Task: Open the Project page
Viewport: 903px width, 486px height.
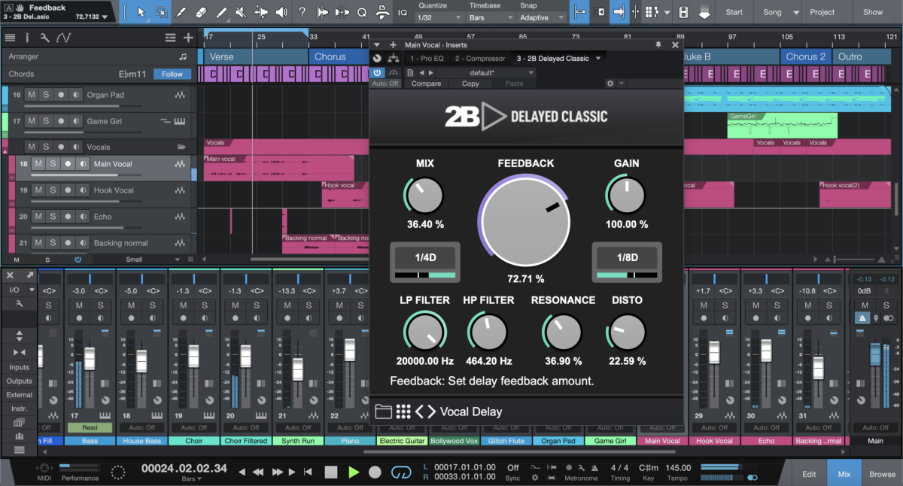Action: [822, 12]
